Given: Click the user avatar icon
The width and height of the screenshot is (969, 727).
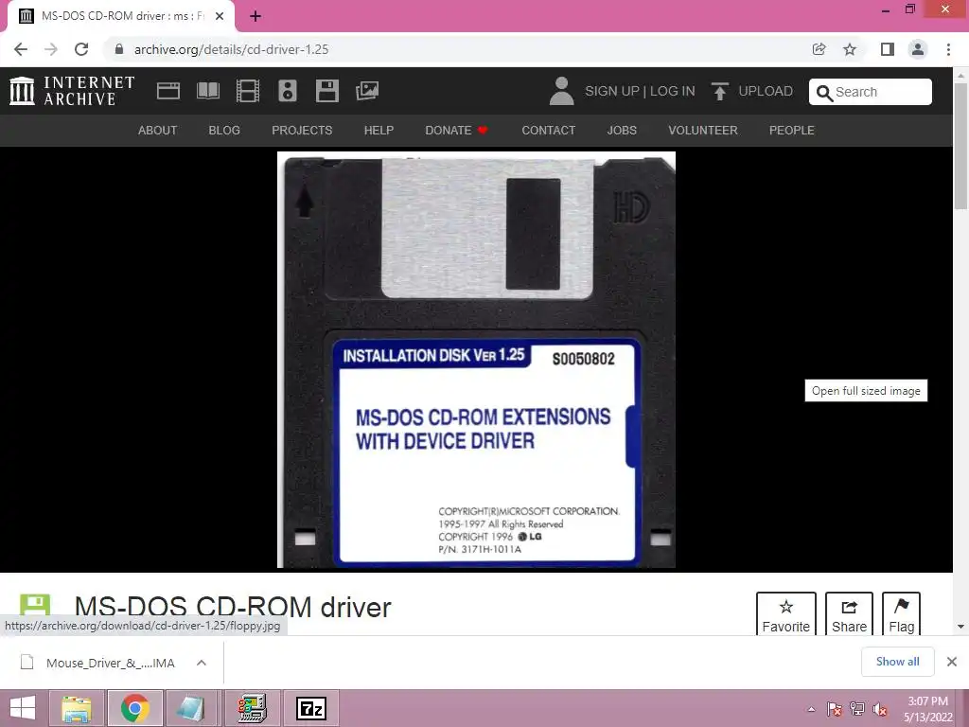Looking at the screenshot, I should pyautogui.click(x=561, y=91).
